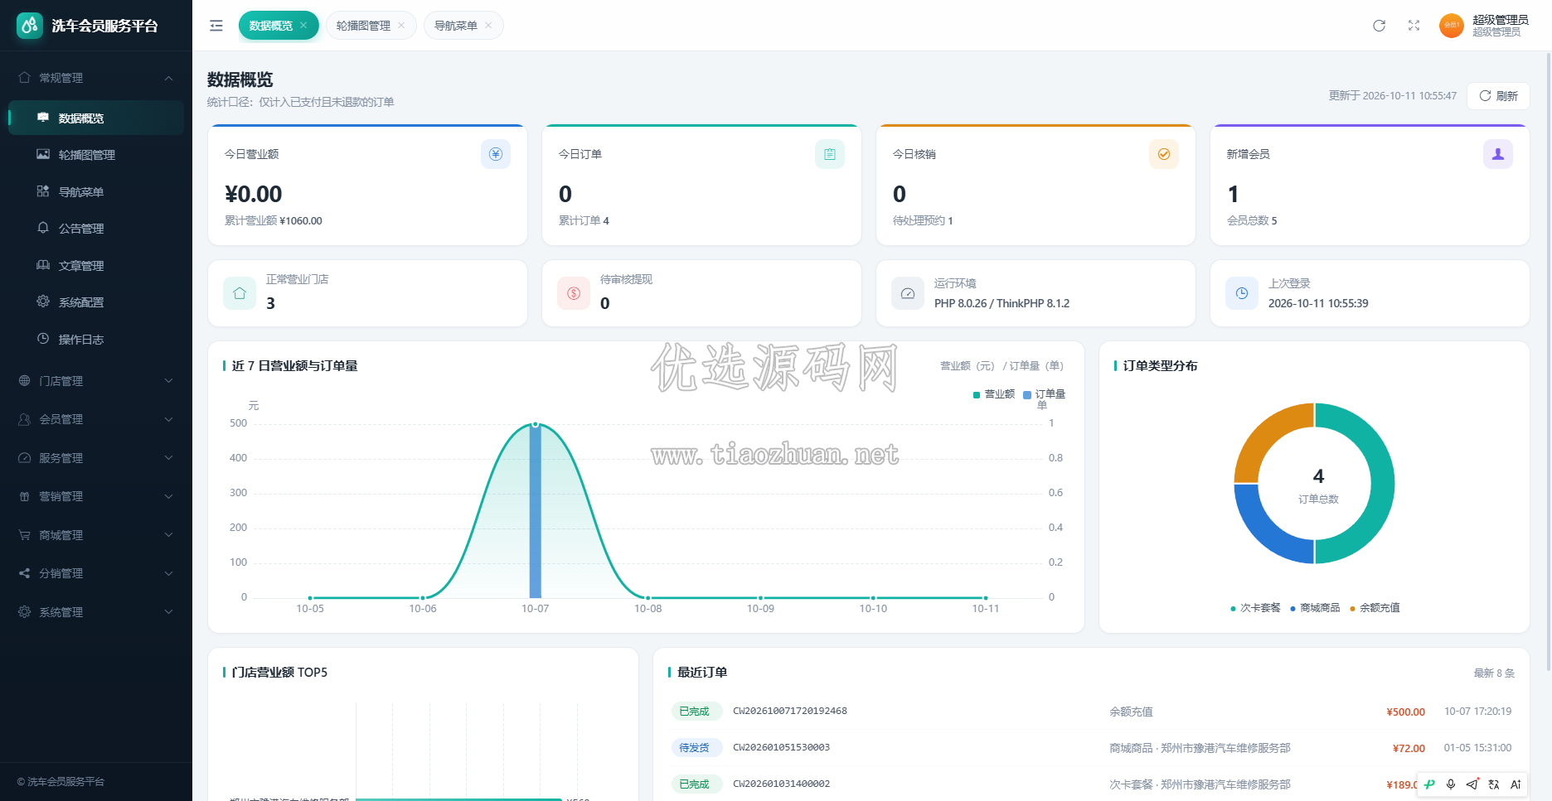1552x801 pixels.
Task: Close the 数据概览 tab
Action: click(x=303, y=26)
